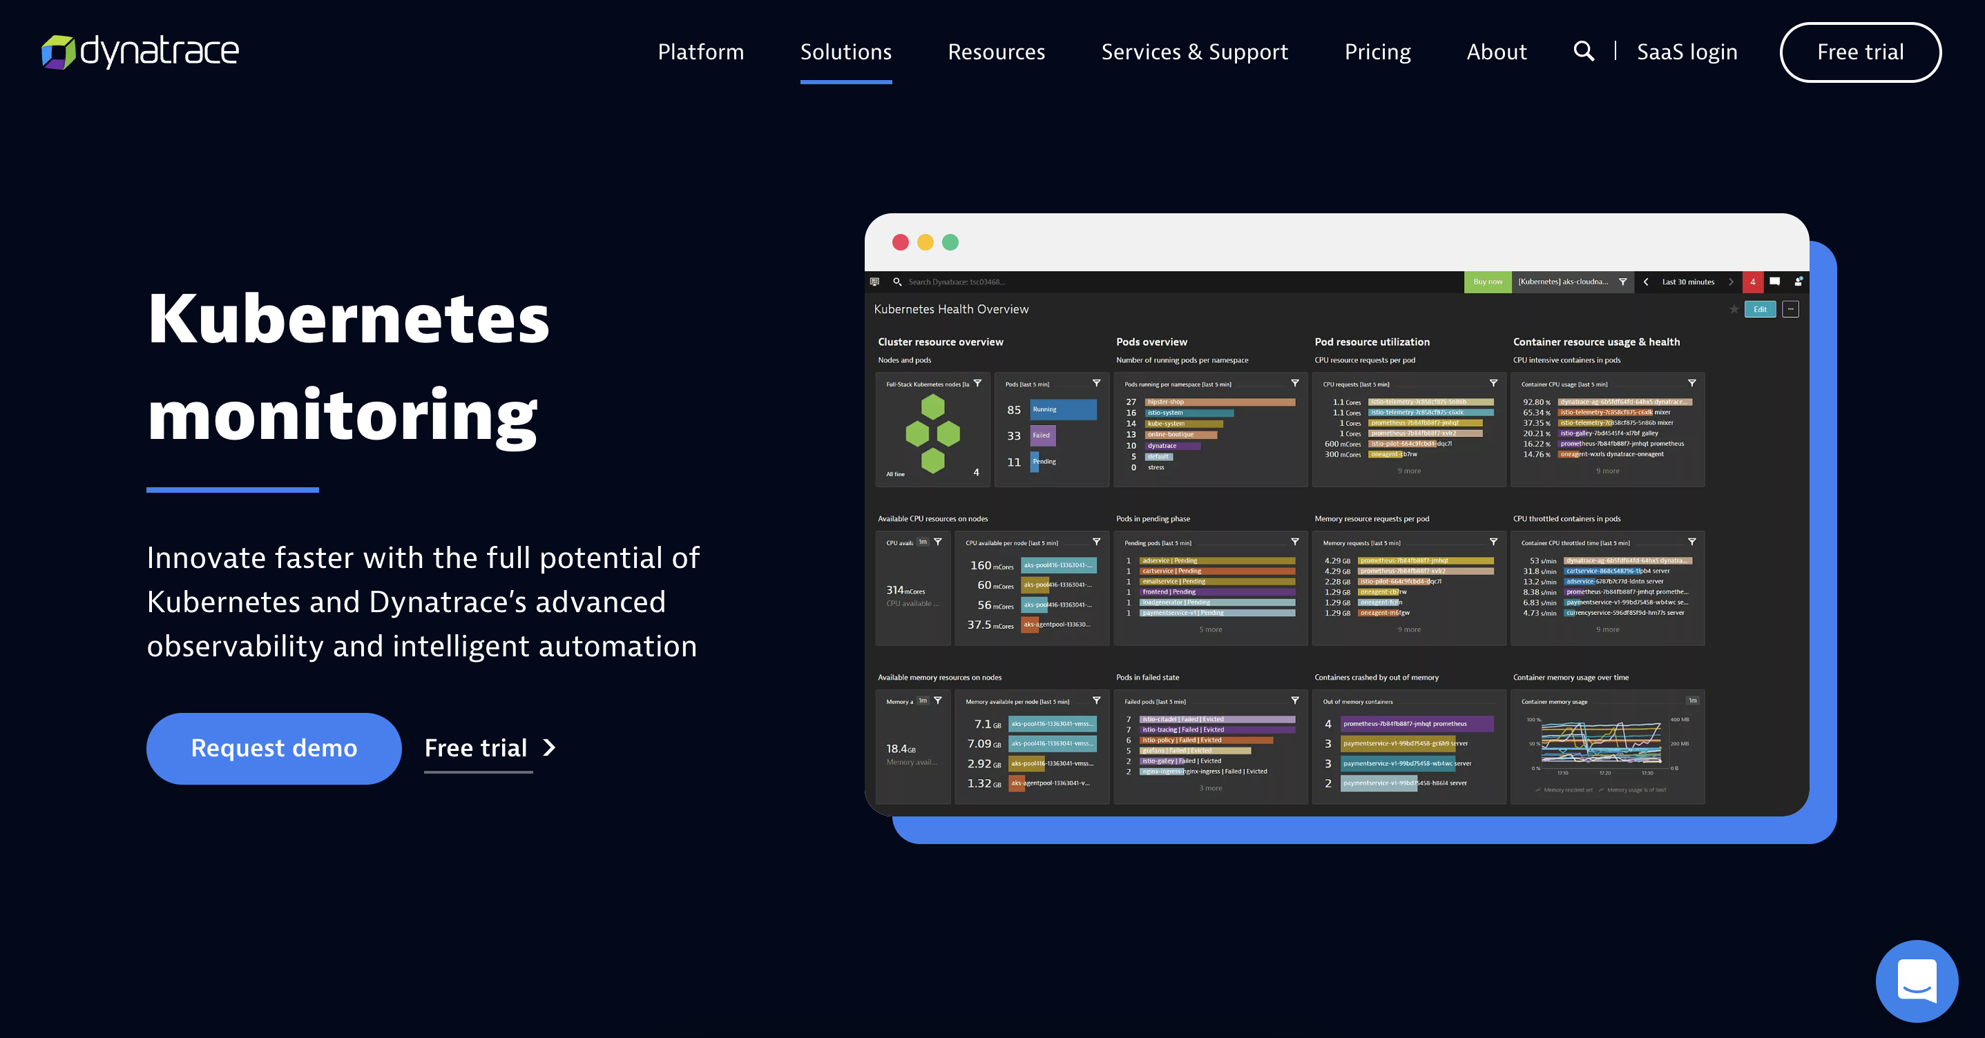Open the filter funnel next to aks-cloudna

tap(1623, 282)
